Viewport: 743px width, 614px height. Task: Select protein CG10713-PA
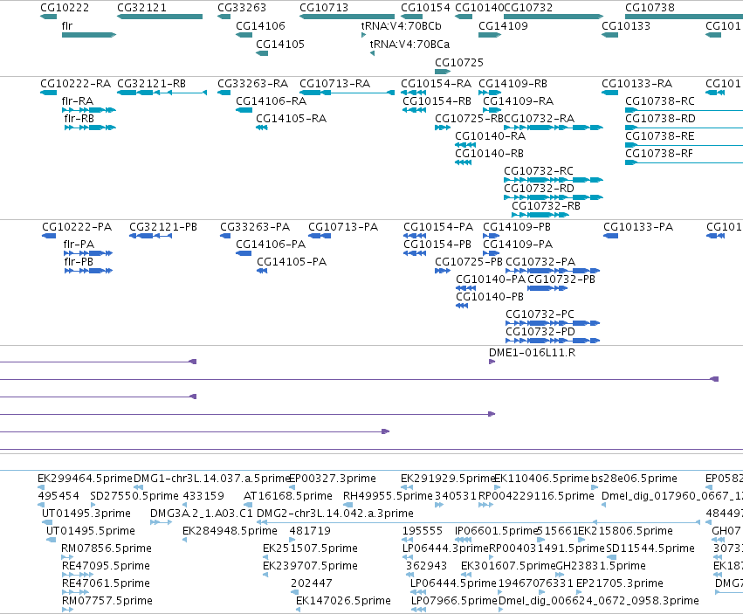point(343,227)
